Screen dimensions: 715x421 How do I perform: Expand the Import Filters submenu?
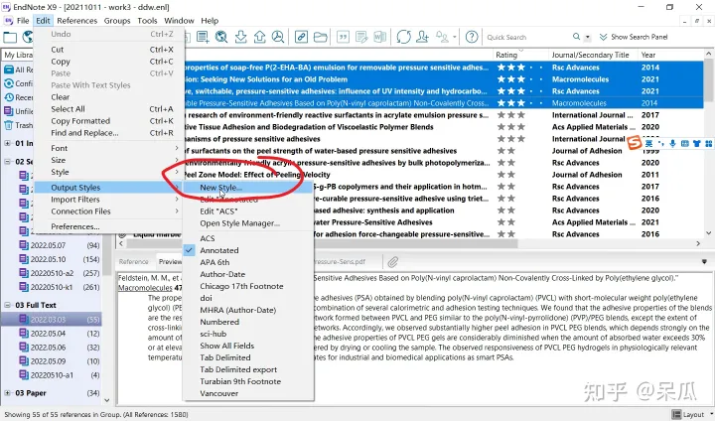point(109,200)
